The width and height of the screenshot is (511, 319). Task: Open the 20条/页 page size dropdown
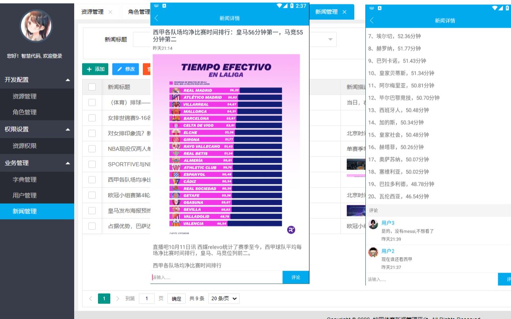click(223, 298)
